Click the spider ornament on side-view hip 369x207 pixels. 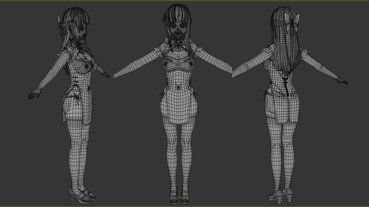[x=76, y=97]
